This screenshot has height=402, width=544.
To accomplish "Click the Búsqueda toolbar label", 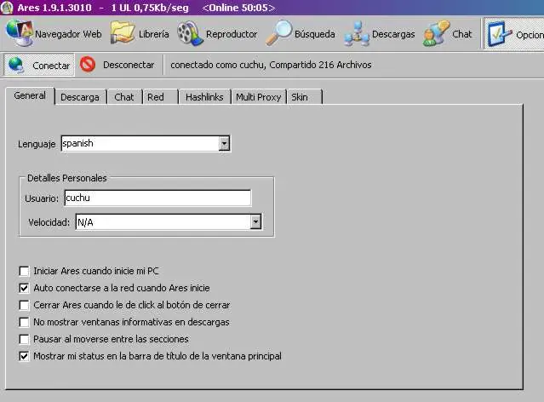I will click(x=315, y=34).
